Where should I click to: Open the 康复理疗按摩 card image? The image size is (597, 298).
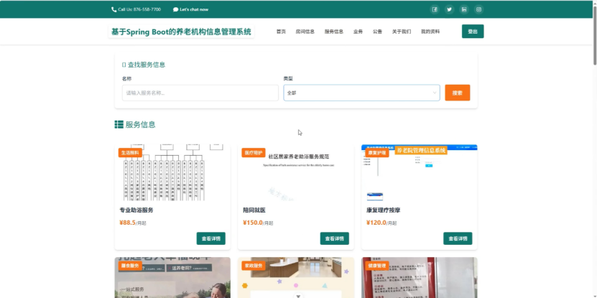(x=420, y=173)
